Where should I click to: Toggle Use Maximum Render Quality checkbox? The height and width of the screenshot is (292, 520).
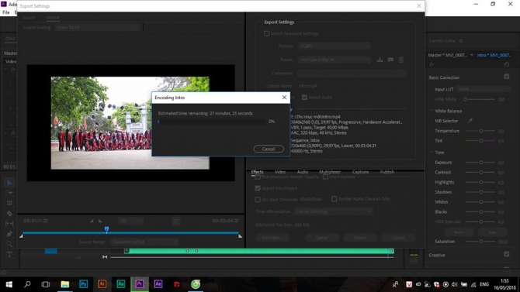pos(258,177)
